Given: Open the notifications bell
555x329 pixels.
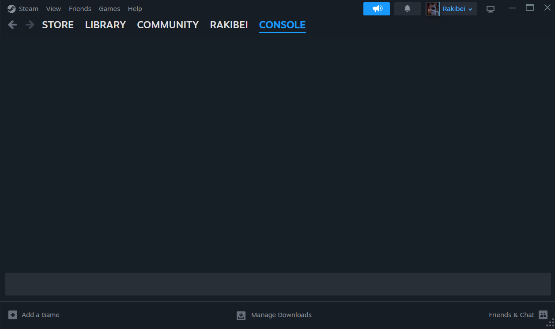Looking at the screenshot, I should click(408, 9).
